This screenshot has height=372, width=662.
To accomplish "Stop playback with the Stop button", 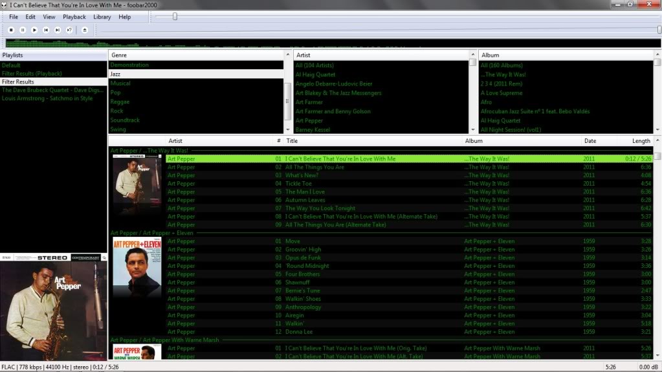I will click(11, 30).
